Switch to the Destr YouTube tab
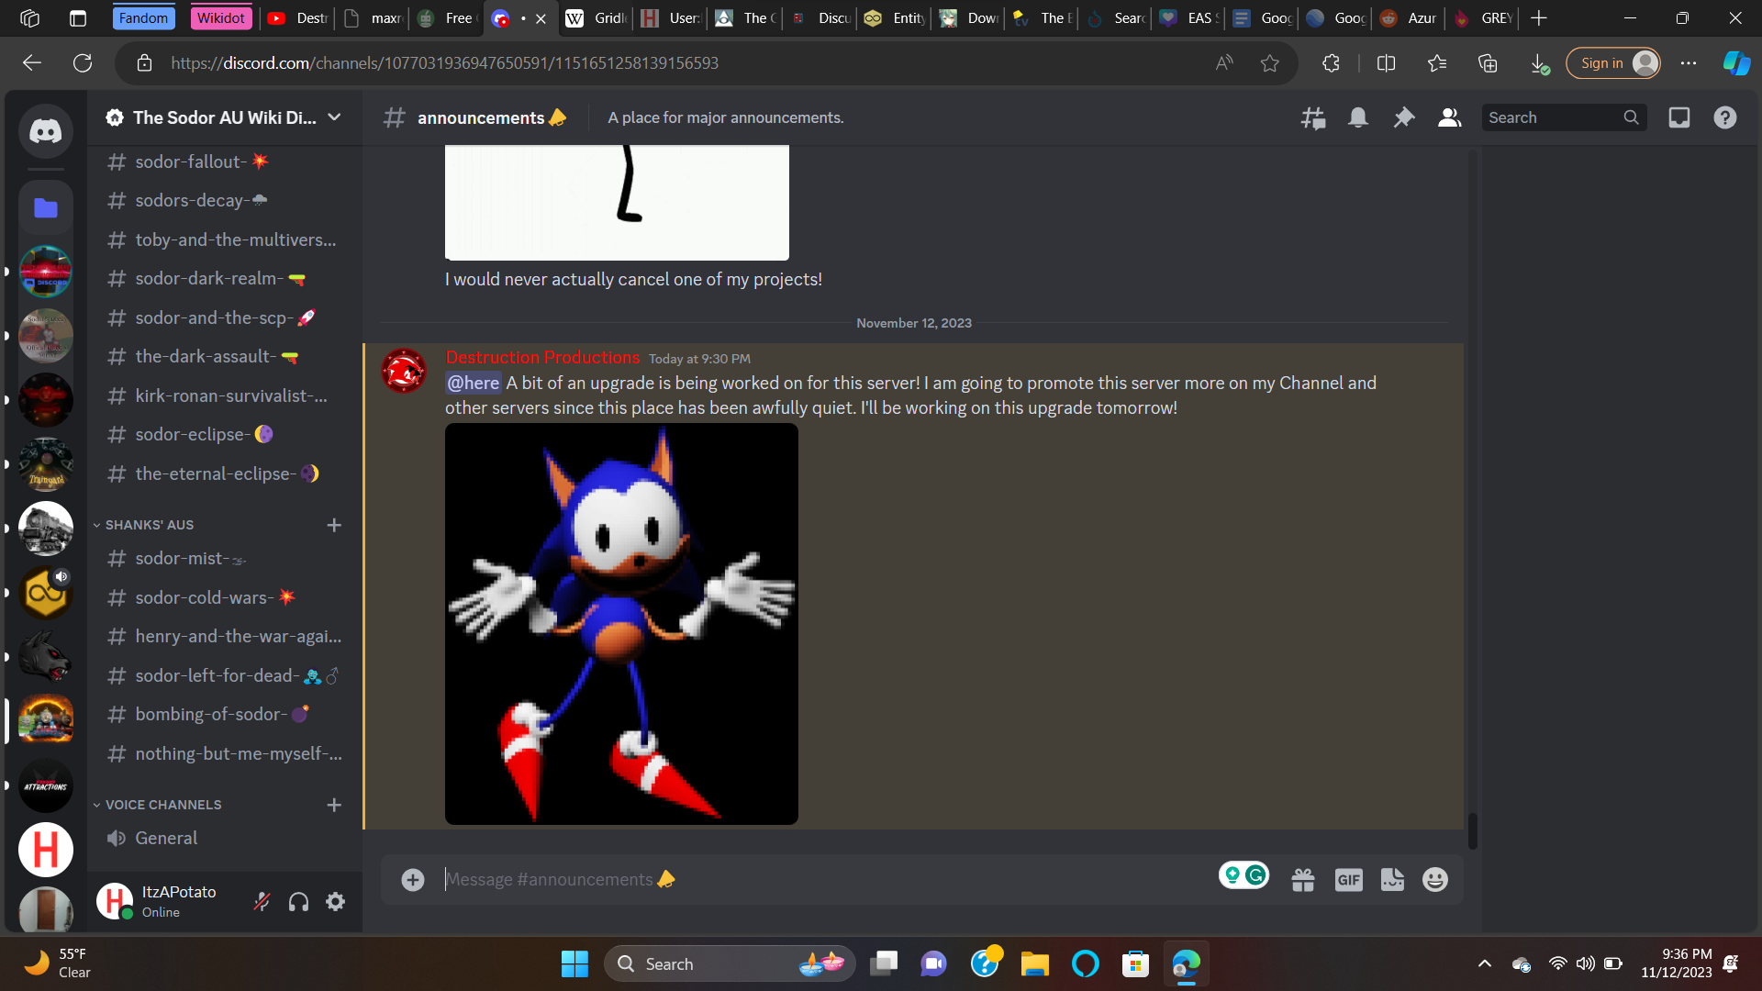 (x=297, y=17)
